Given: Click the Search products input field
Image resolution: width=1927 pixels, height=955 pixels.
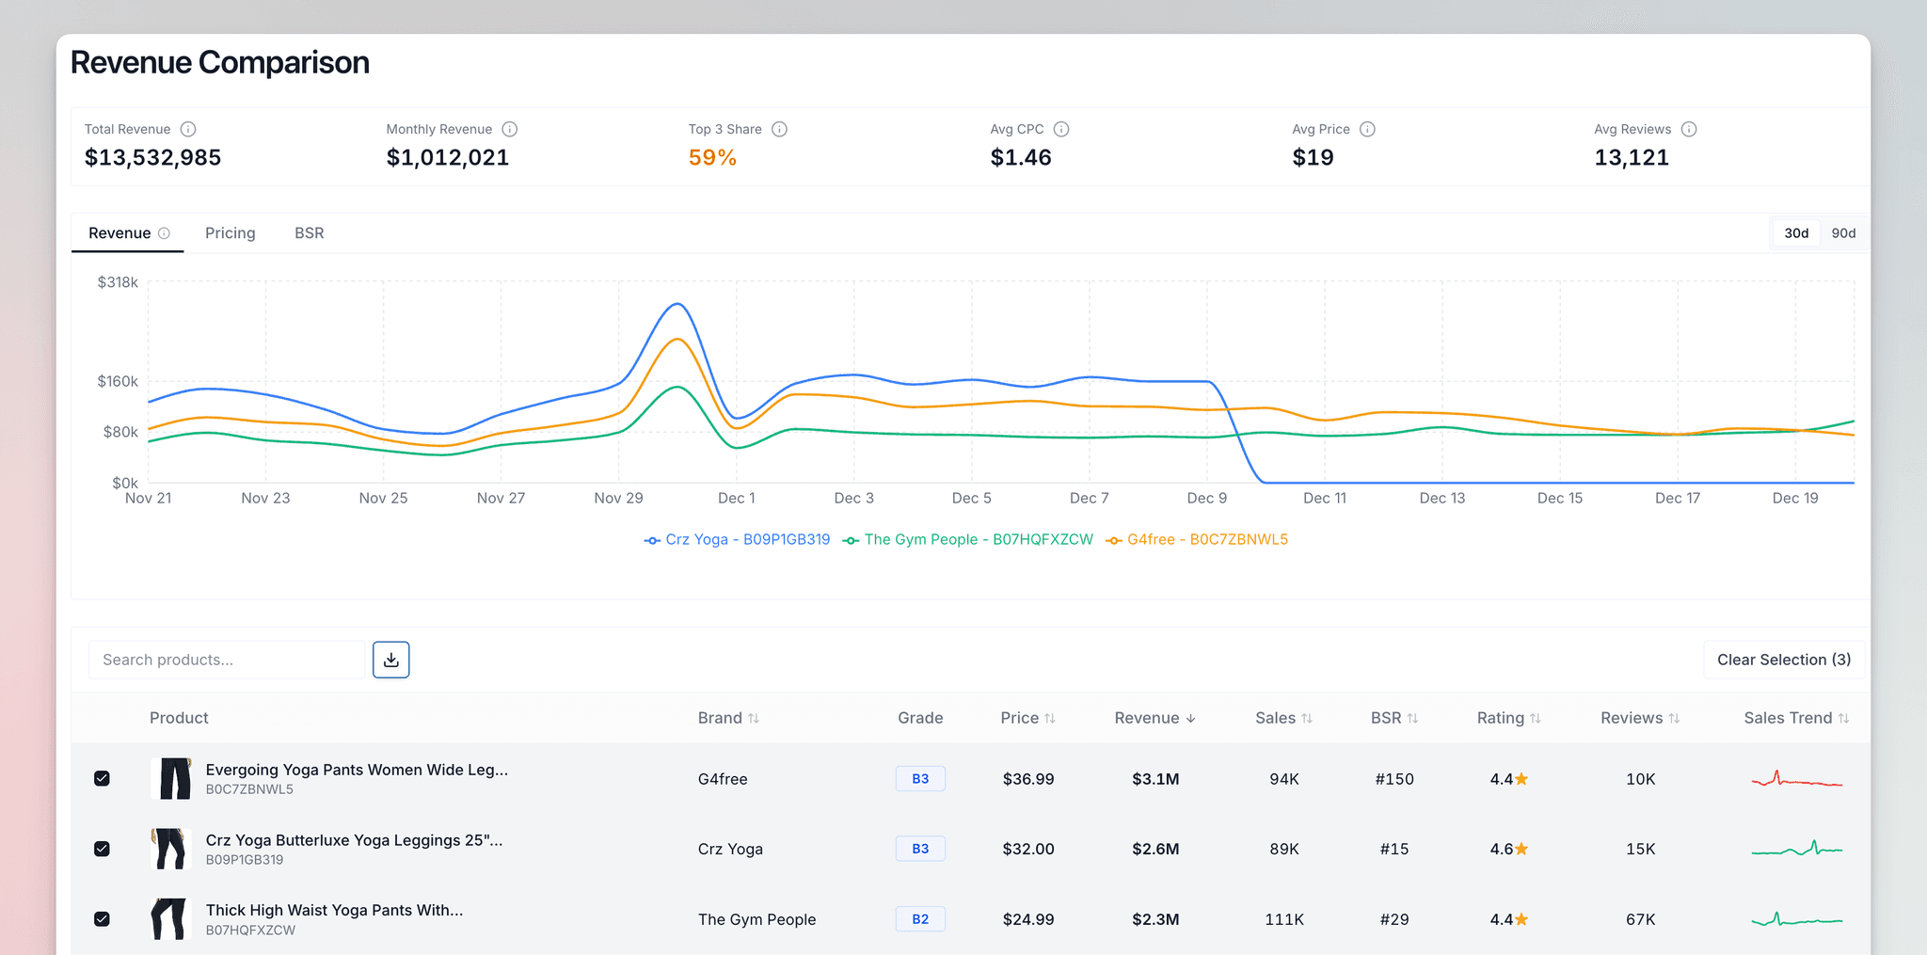Looking at the screenshot, I should click(227, 660).
